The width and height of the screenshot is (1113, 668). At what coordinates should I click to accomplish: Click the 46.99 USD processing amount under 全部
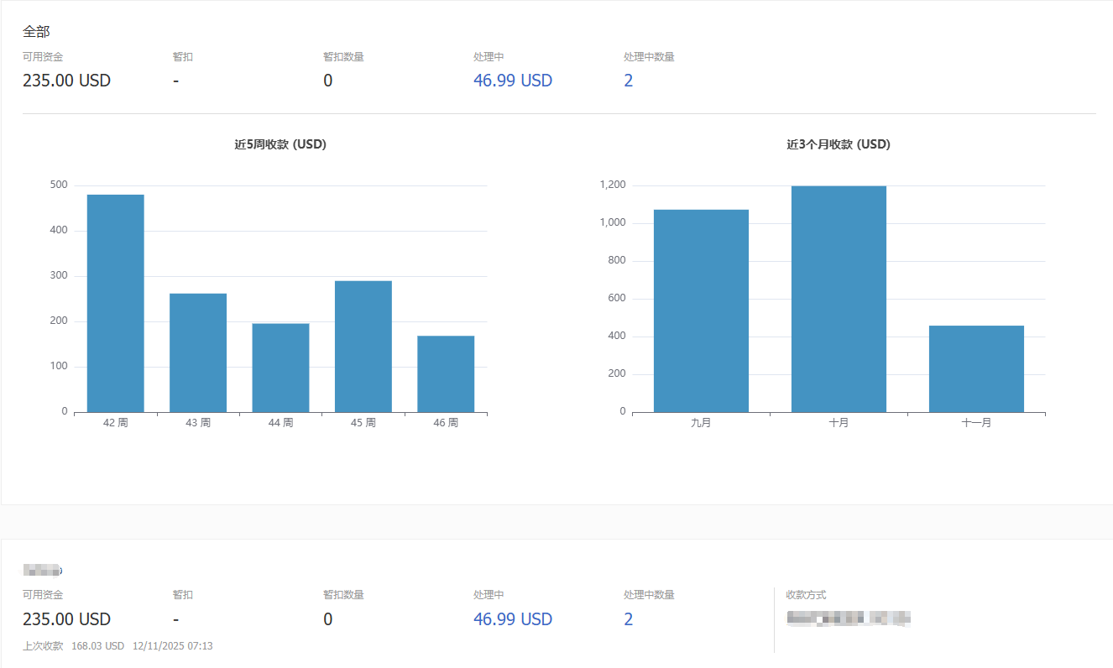[x=512, y=81]
